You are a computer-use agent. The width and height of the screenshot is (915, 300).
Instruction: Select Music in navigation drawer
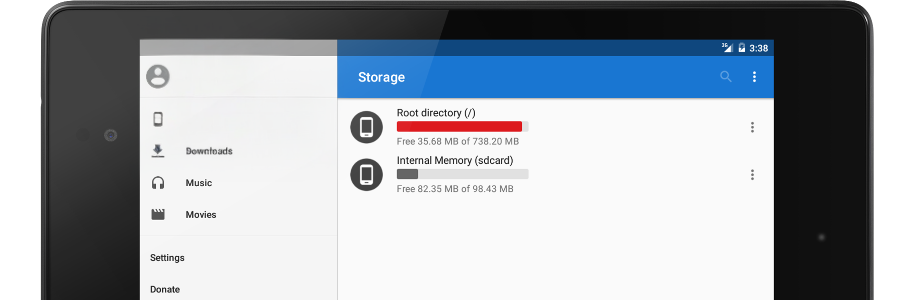199,183
